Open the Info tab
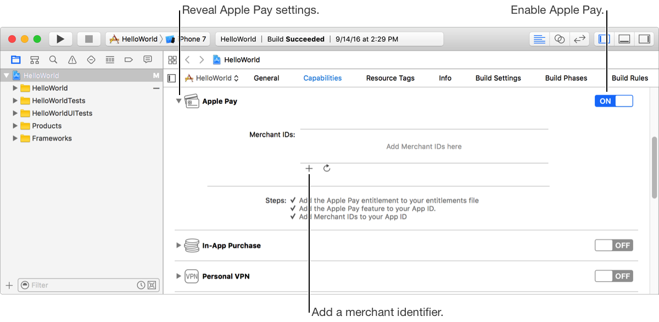Image resolution: width=659 pixels, height=322 pixels. [x=445, y=78]
